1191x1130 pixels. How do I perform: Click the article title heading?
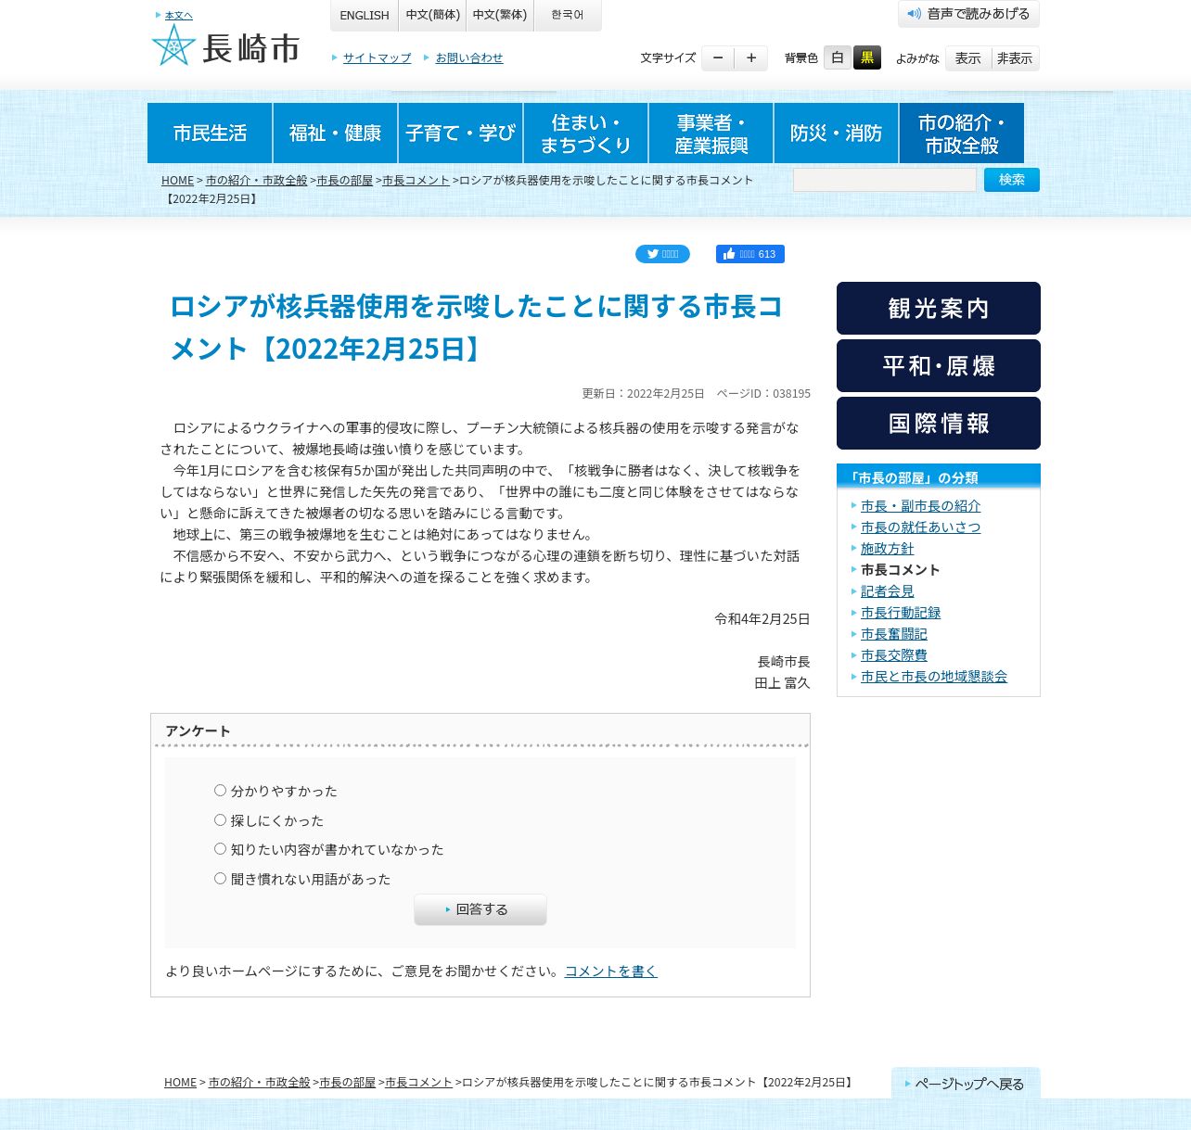[x=476, y=327]
